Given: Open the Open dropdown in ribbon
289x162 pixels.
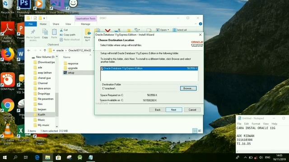Looking at the screenshot, I should click(163, 30).
